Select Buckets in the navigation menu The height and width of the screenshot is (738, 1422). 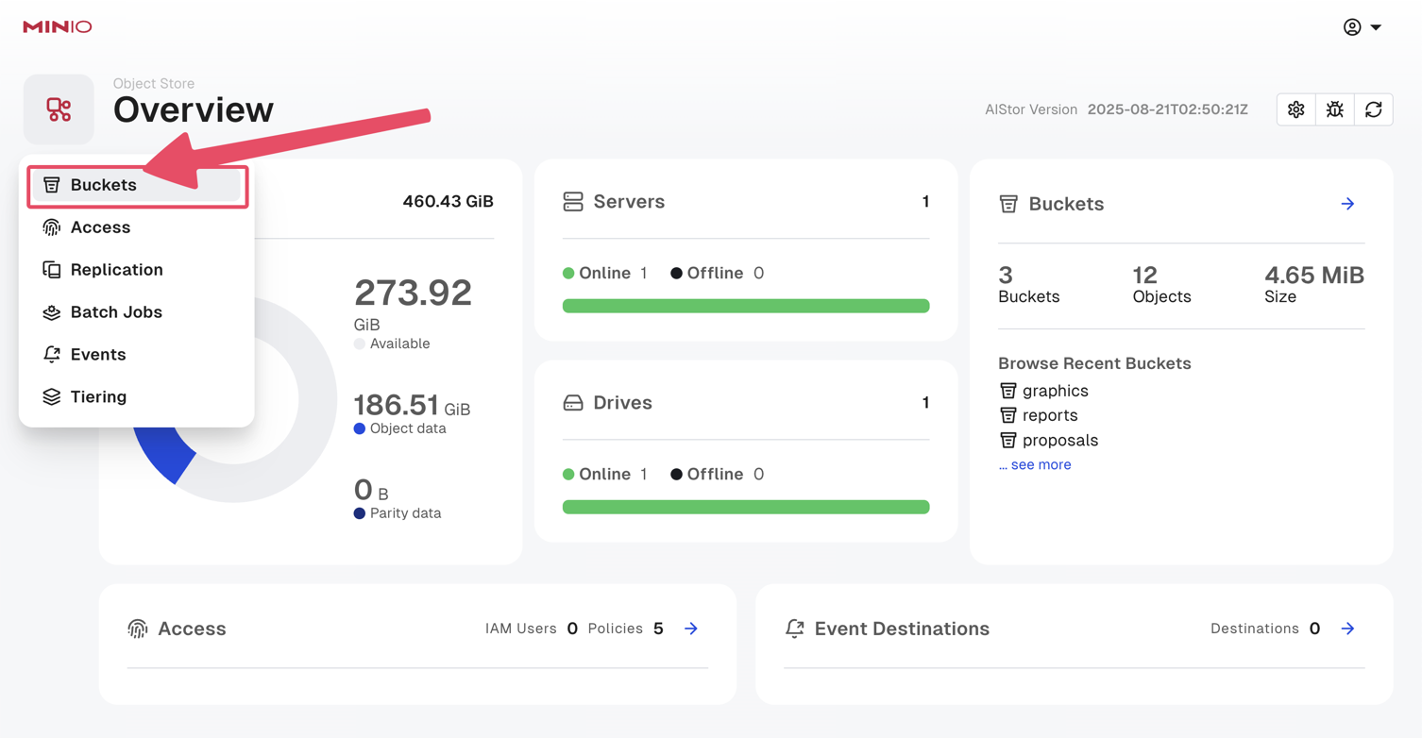tap(104, 185)
